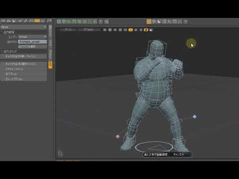Image resolution: width=239 pixels, height=179 pixels.
Task: Click the solid orange square toolbar button
Action: (149, 21)
